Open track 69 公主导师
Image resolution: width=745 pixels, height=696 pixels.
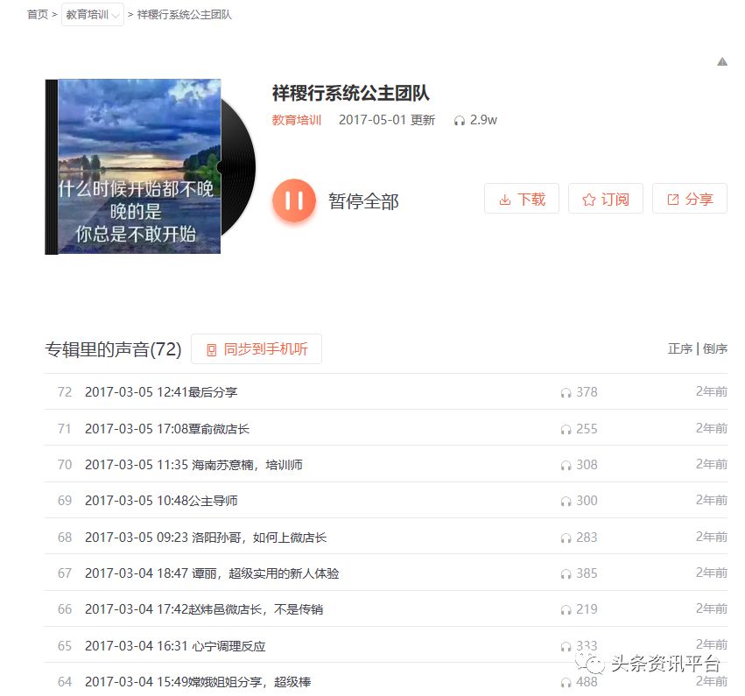point(161,501)
